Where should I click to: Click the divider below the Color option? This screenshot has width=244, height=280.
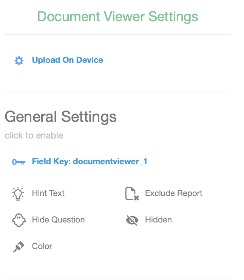117,278
